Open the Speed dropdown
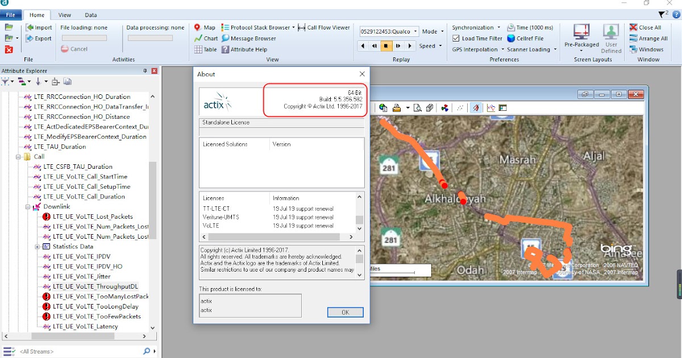This screenshot has height=358, width=682. (430, 46)
